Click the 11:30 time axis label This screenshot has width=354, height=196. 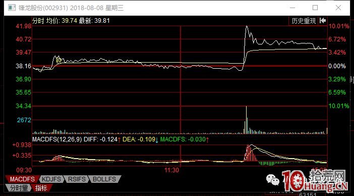click(171, 170)
